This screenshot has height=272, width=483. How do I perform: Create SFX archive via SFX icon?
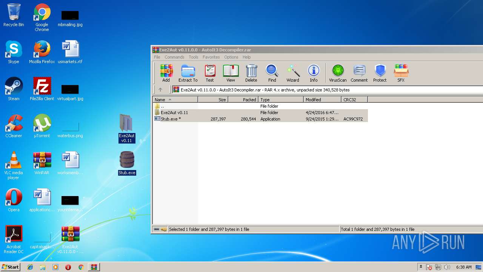(x=401, y=73)
